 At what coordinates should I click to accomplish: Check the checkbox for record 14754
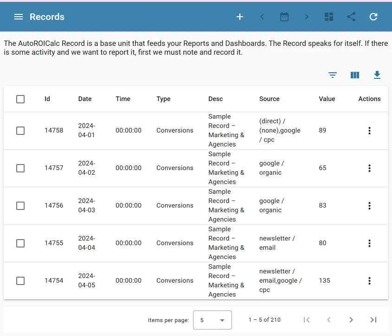click(x=20, y=280)
